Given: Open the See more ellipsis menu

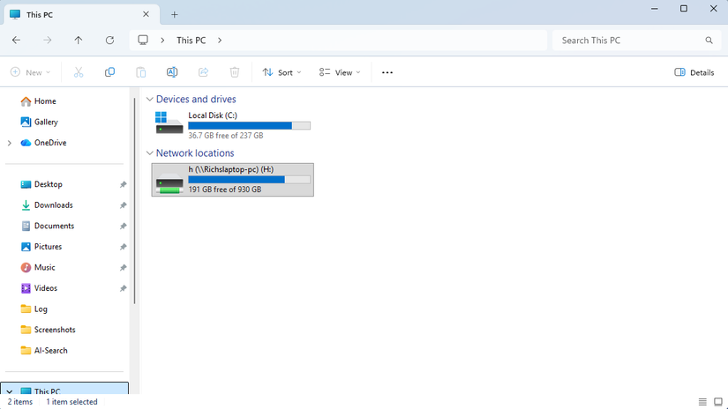Looking at the screenshot, I should point(387,72).
